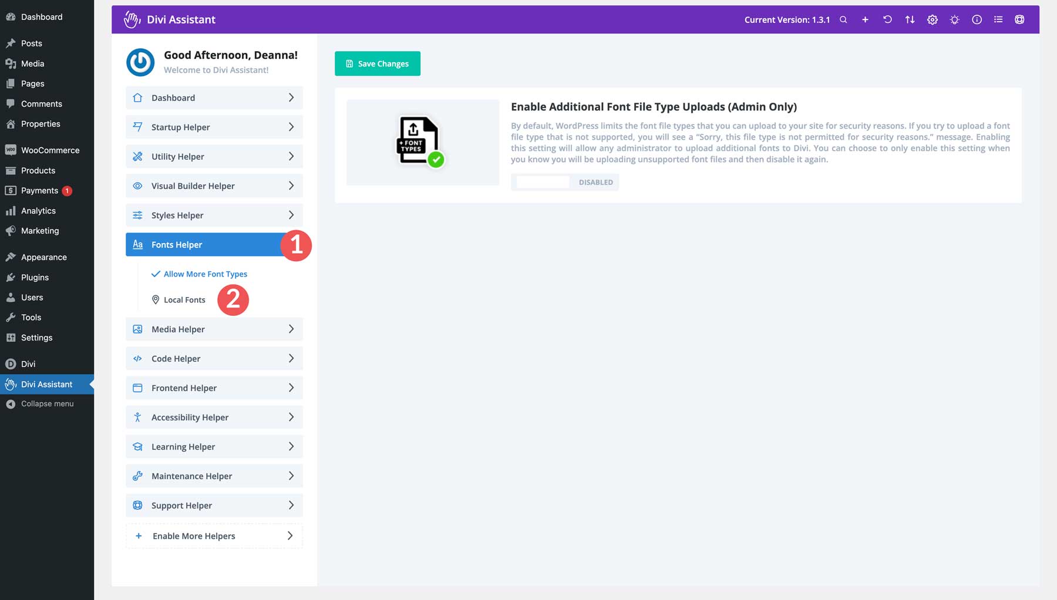Open Divi Assistant settings gear icon
The width and height of the screenshot is (1057, 600).
pyautogui.click(x=932, y=19)
